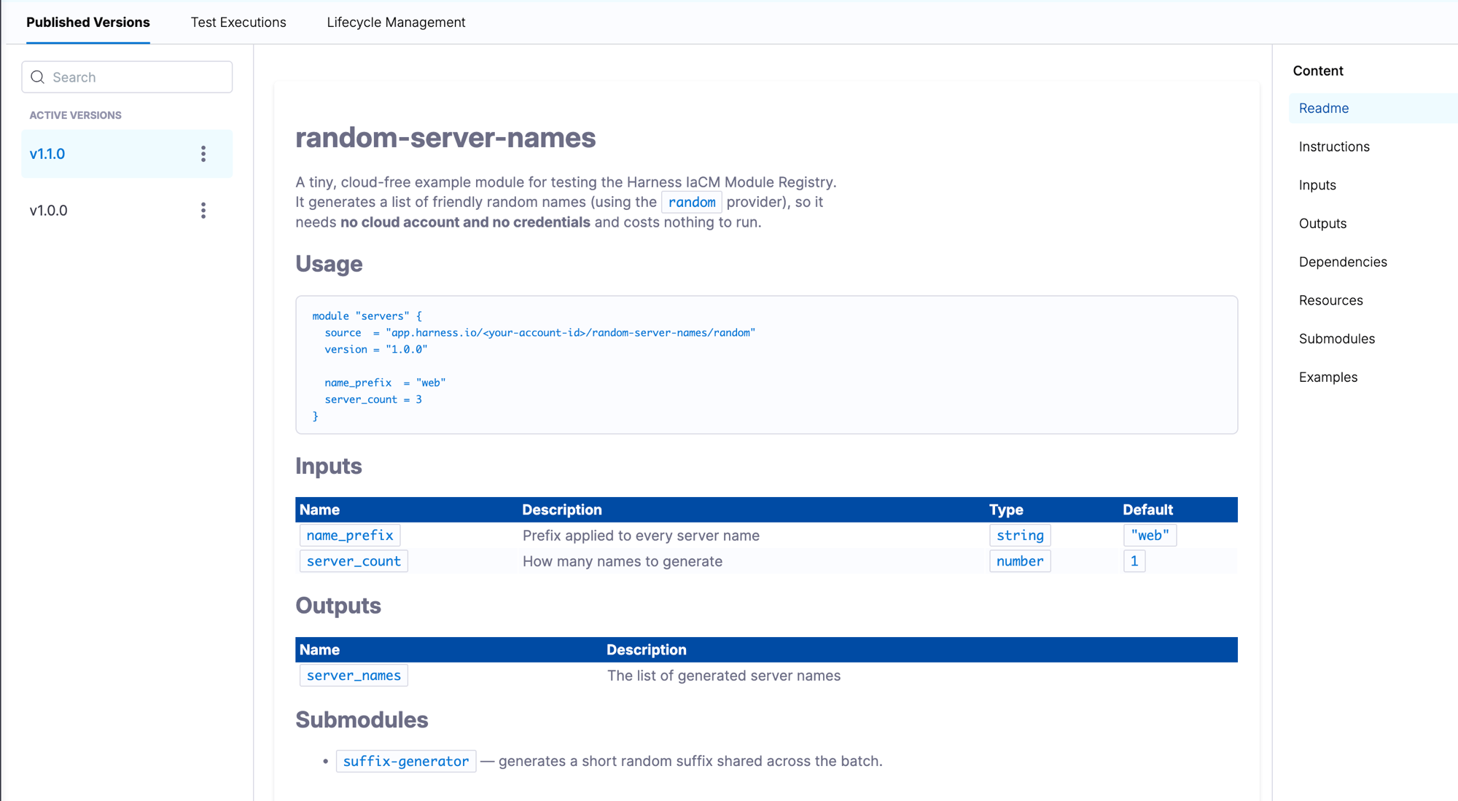Screen dimensions: 1458x801
Task: Click the search magnifier icon
Action: (38, 77)
